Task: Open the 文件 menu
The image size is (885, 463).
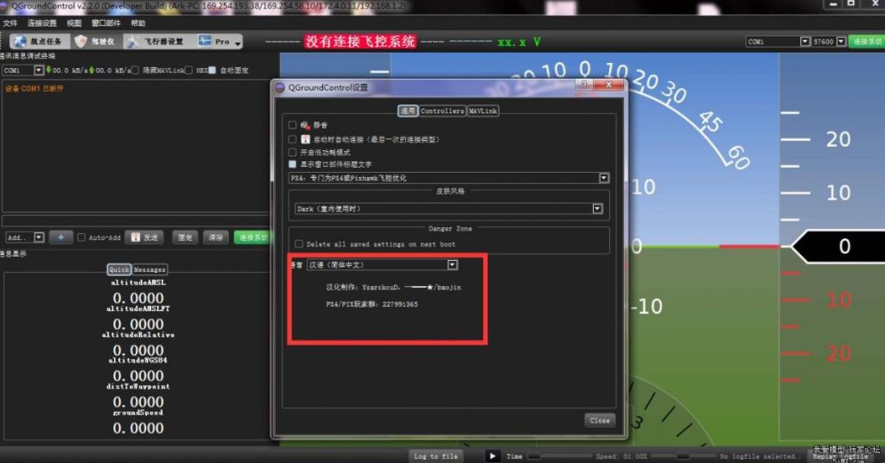Action: point(10,23)
